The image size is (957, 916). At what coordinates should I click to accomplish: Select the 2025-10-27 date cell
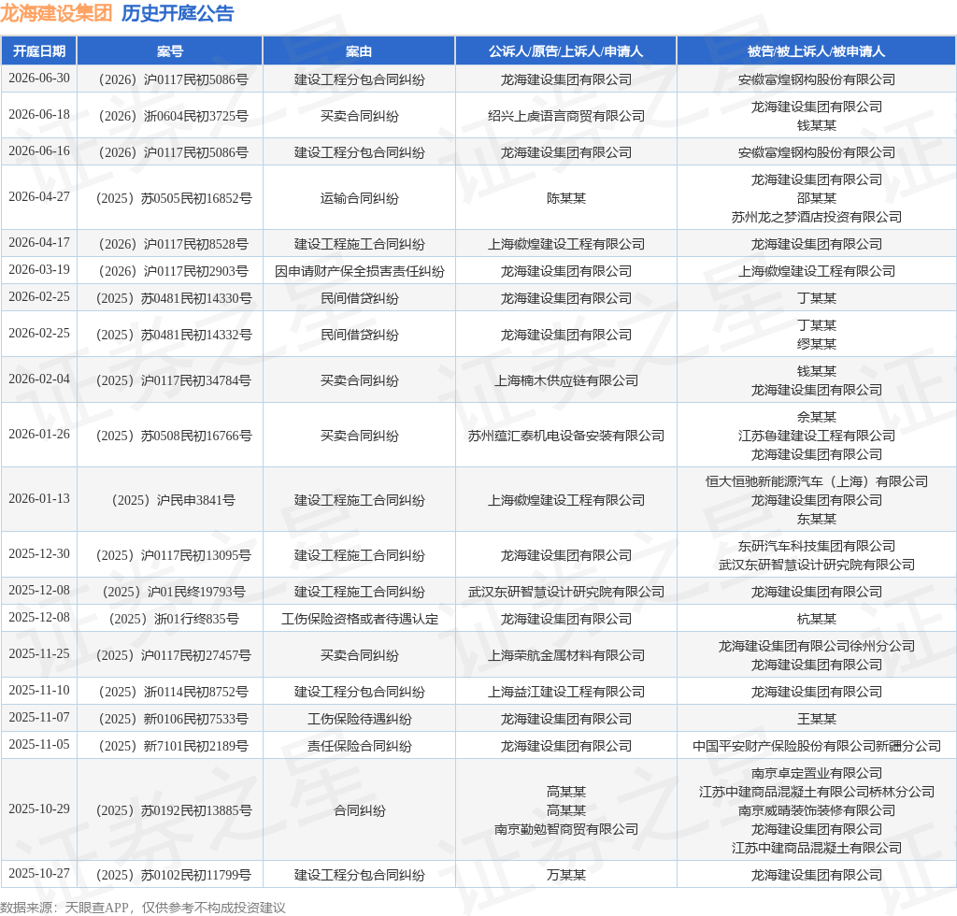39,874
